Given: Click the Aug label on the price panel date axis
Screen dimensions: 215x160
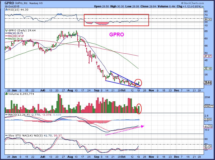Looking at the screenshot, I should (x=70, y=90).
